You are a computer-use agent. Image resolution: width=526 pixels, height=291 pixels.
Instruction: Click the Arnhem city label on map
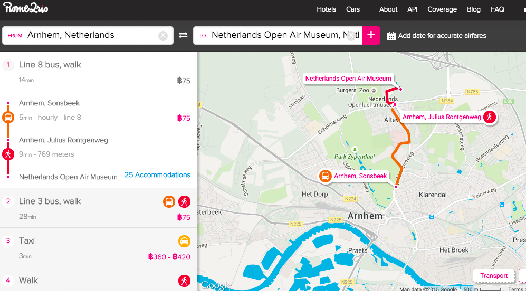(x=365, y=216)
